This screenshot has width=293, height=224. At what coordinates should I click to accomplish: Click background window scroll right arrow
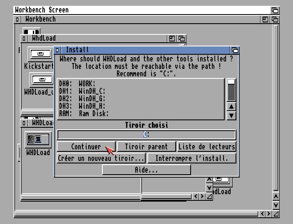click(x=202, y=196)
